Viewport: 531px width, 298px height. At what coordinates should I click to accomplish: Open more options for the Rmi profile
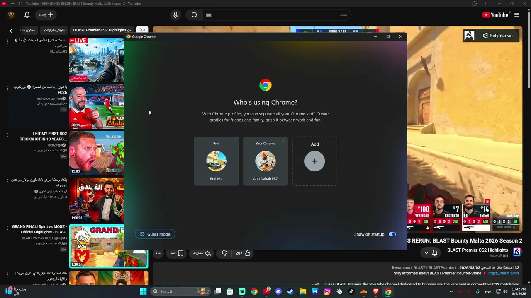click(234, 141)
